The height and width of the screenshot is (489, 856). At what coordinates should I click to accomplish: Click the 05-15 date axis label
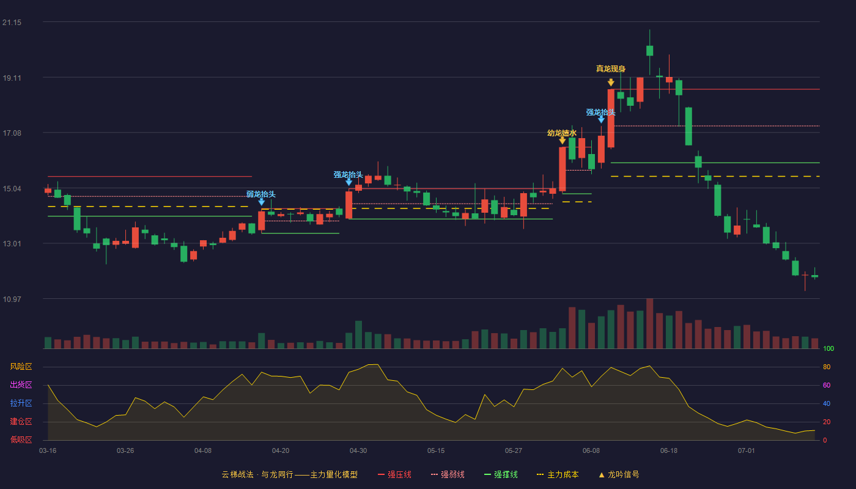point(436,450)
